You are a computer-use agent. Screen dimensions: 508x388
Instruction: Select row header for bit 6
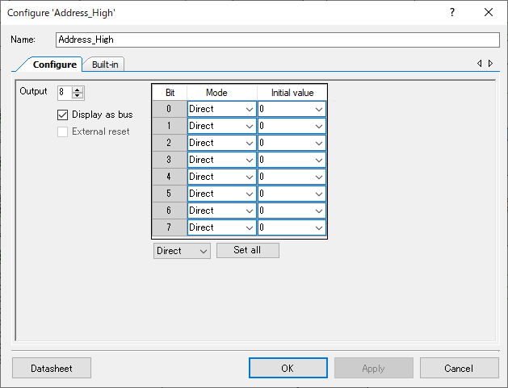pyautogui.click(x=170, y=211)
